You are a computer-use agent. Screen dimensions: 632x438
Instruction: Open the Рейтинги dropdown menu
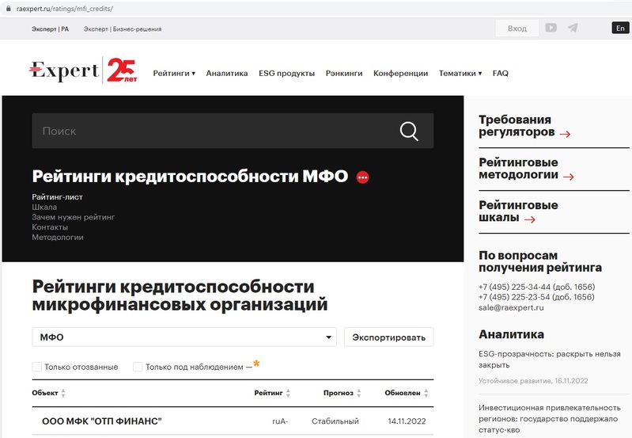pyautogui.click(x=174, y=73)
